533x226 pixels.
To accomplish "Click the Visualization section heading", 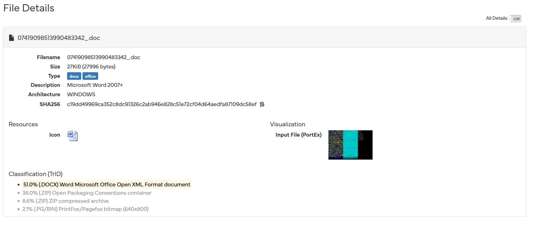I will click(287, 124).
